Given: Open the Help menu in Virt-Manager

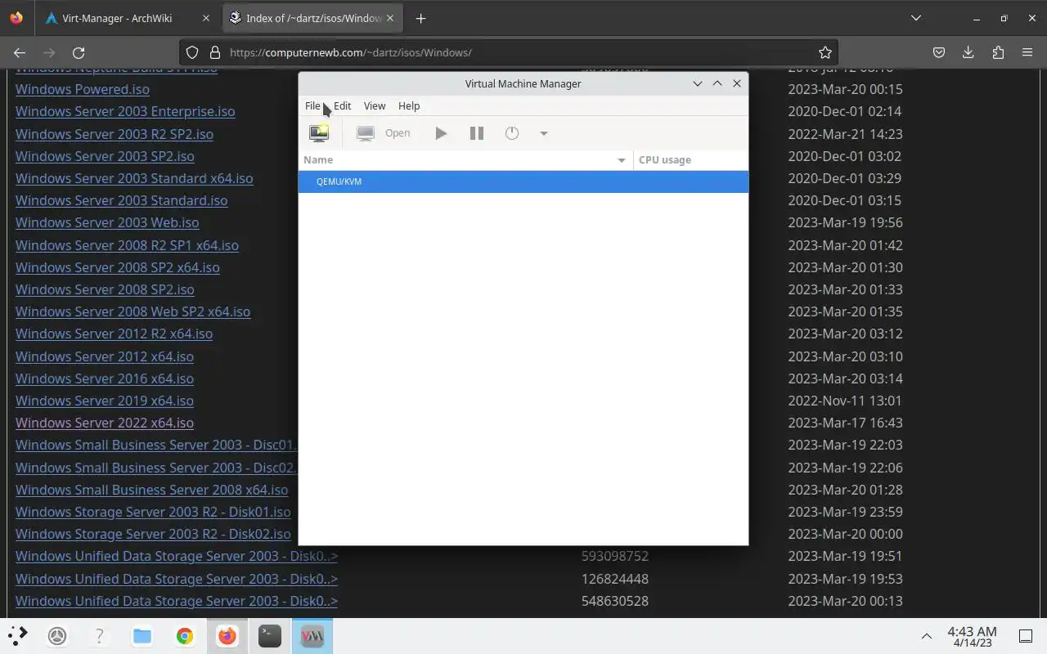Looking at the screenshot, I should (x=409, y=105).
